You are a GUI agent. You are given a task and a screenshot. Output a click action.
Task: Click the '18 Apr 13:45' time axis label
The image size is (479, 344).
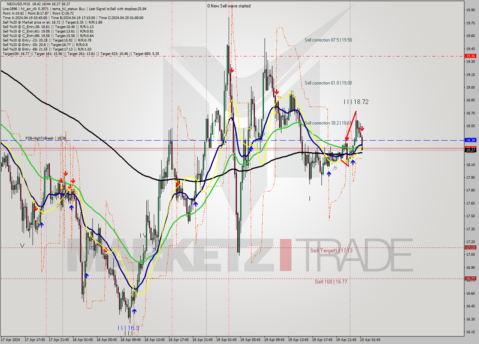(x=155, y=340)
